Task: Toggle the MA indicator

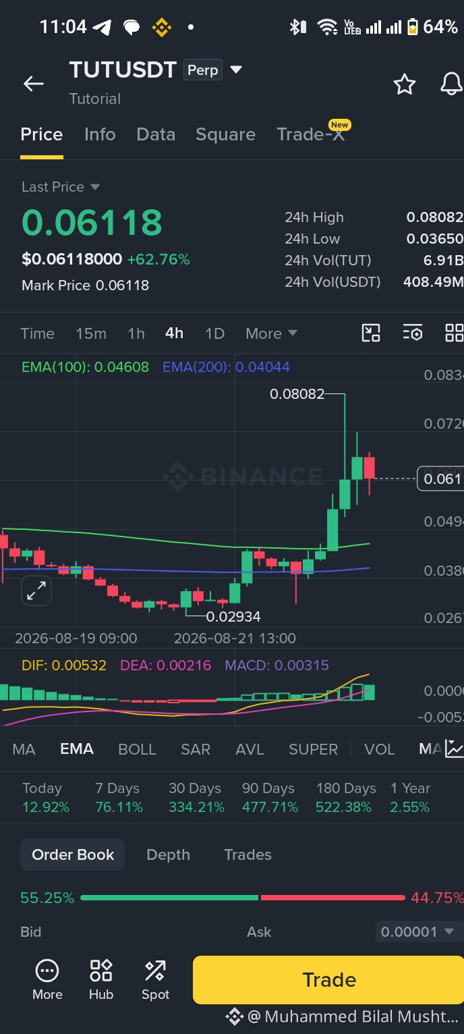Action: (x=24, y=749)
